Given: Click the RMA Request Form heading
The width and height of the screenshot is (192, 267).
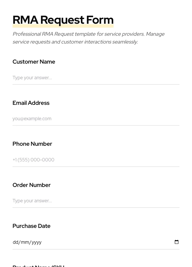Looking at the screenshot, I should pyautogui.click(x=63, y=20).
